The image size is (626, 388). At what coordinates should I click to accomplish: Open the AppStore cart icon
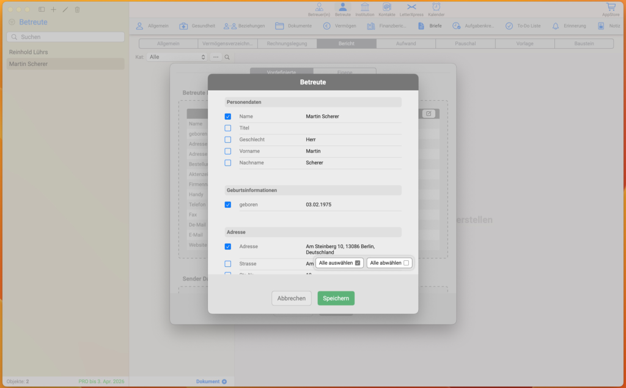click(x=610, y=8)
